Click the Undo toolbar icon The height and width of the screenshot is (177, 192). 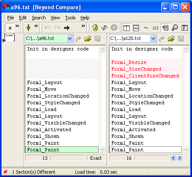(48, 28)
